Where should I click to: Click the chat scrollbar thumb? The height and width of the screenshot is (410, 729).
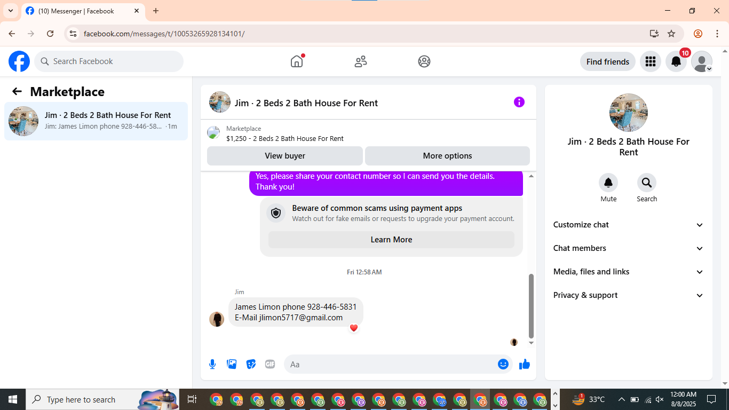pos(531,306)
